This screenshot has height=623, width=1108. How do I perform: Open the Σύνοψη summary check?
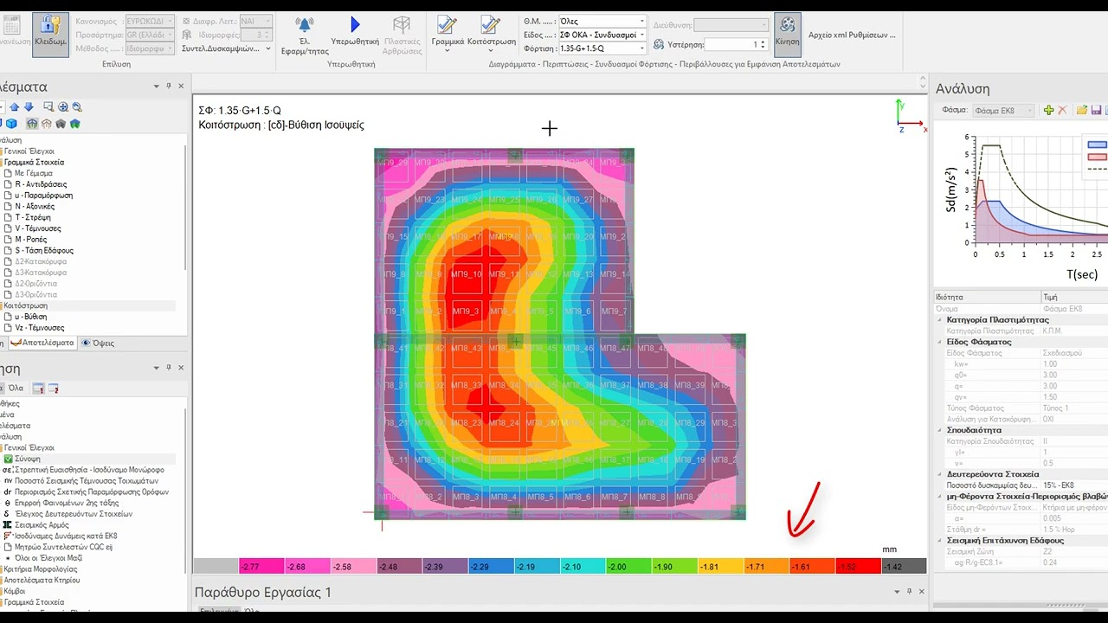[27, 459]
